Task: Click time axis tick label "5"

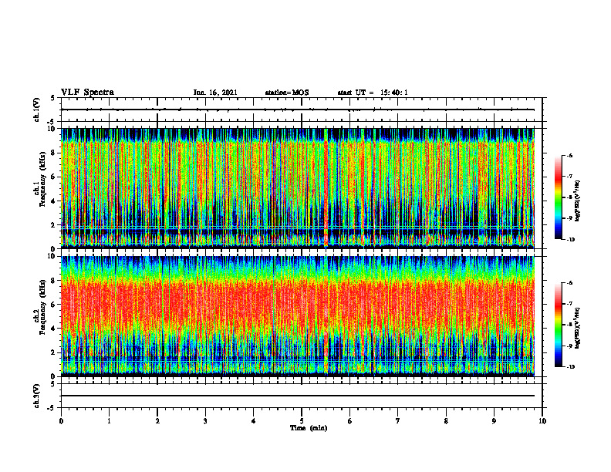Action: click(302, 421)
